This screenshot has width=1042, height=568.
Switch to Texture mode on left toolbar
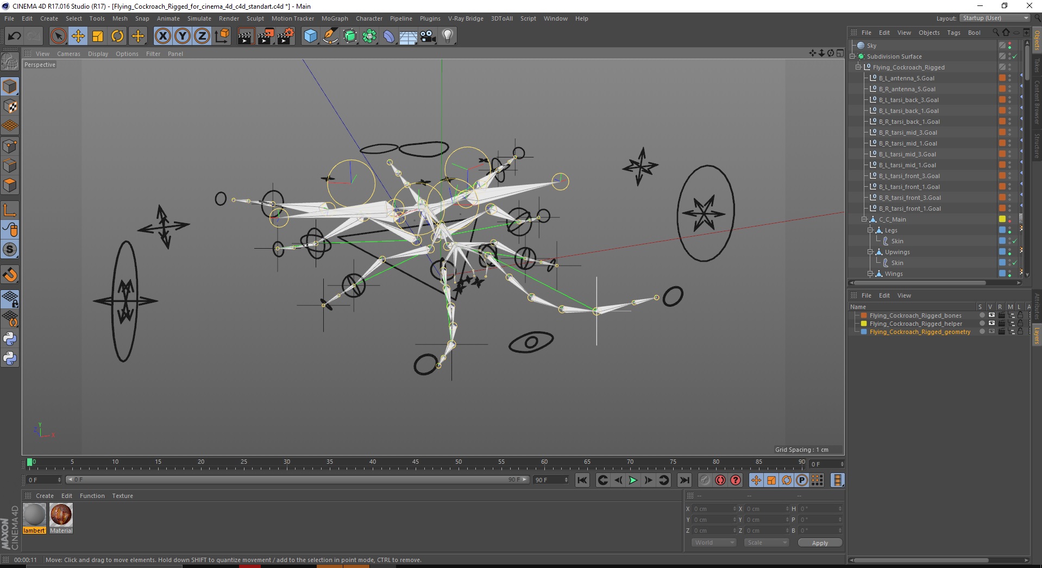coord(10,106)
